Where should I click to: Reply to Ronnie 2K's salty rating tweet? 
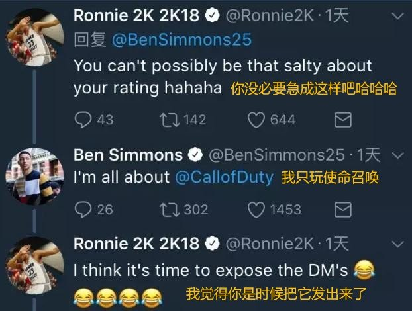click(83, 120)
